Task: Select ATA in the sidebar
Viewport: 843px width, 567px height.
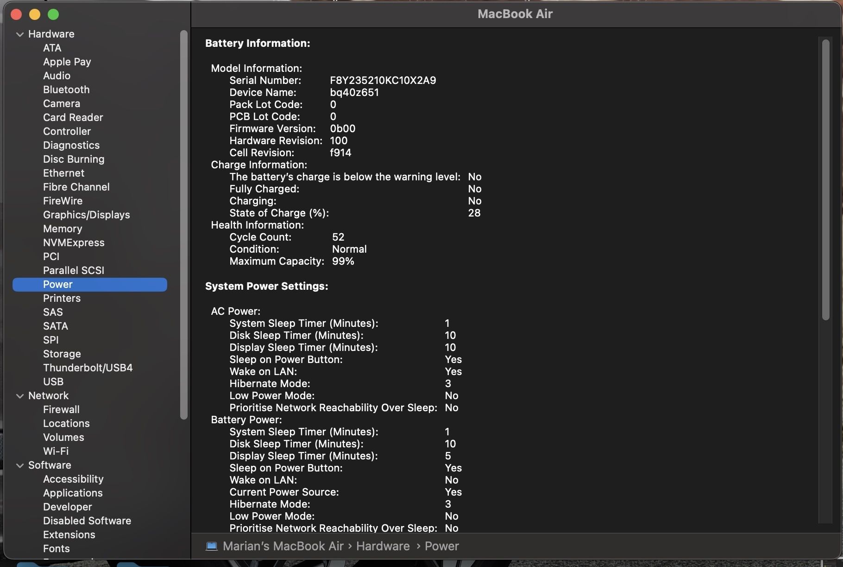Action: (x=52, y=48)
